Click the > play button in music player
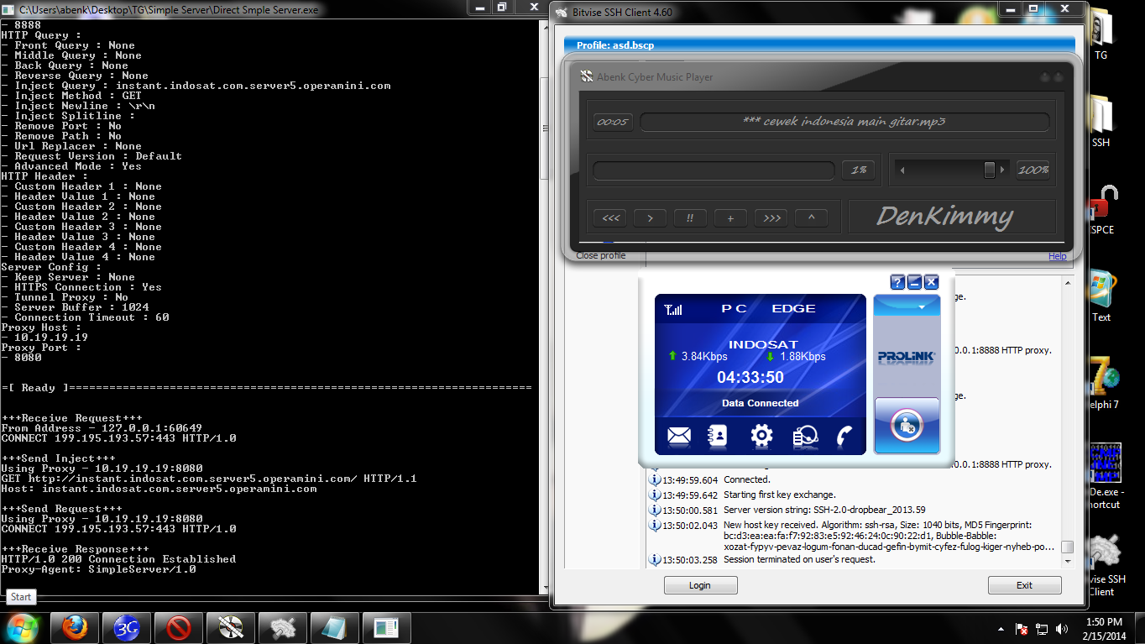The image size is (1145, 644). click(650, 218)
